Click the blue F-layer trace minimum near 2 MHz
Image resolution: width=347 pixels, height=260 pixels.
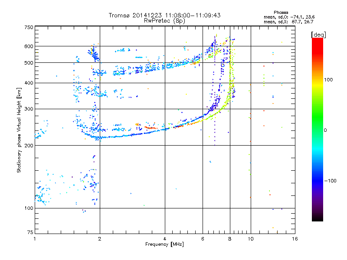pyautogui.click(x=100, y=138)
